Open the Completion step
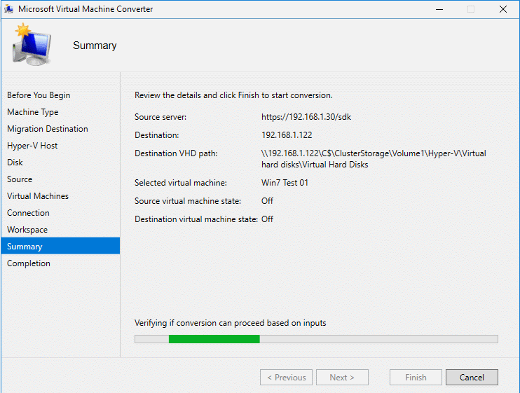Viewport: 520px width, 393px height. tap(29, 263)
